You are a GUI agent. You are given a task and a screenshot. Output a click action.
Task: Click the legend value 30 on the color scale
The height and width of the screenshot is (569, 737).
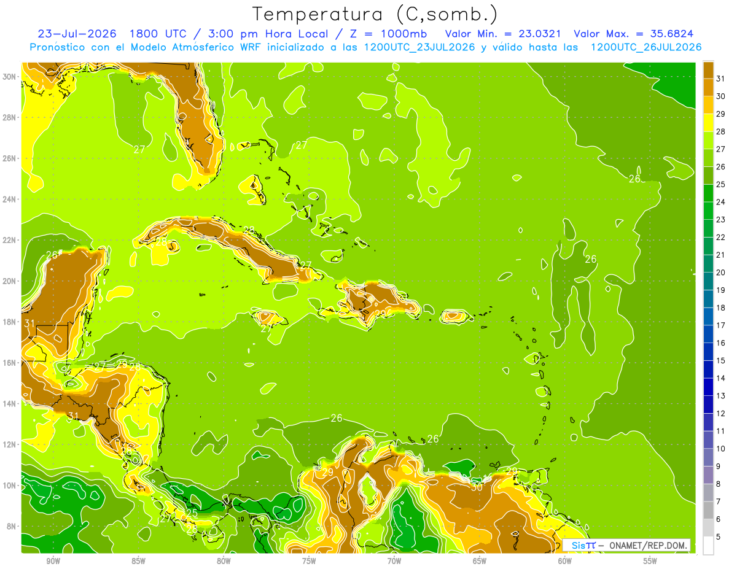(720, 96)
